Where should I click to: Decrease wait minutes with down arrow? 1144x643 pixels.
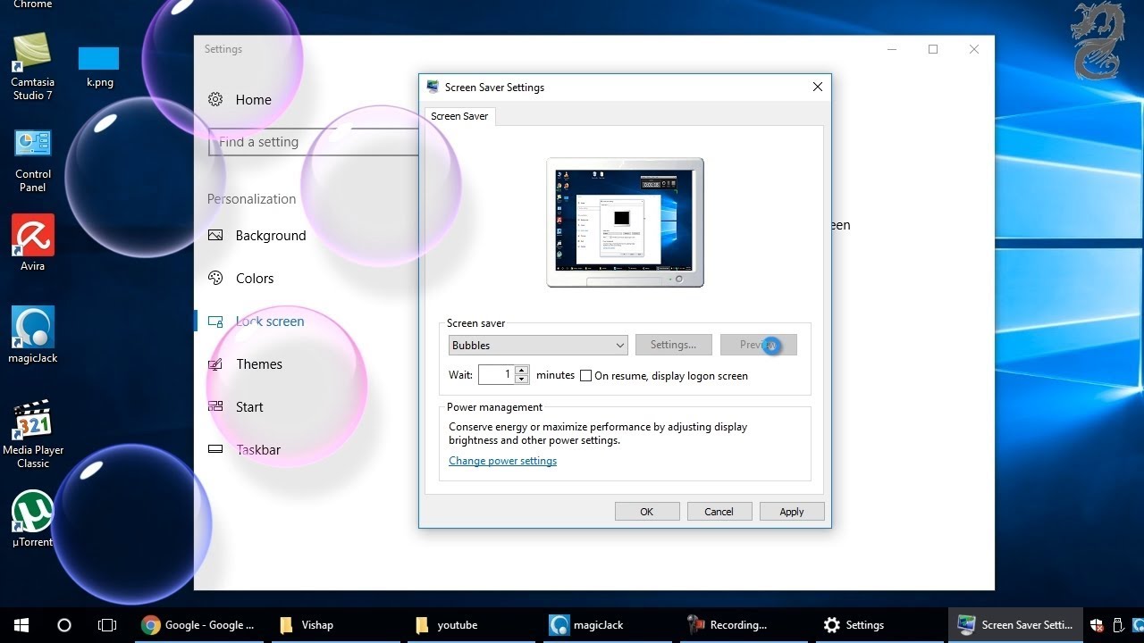point(522,380)
